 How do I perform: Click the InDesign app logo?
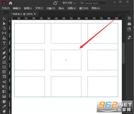click(x=4, y=3)
